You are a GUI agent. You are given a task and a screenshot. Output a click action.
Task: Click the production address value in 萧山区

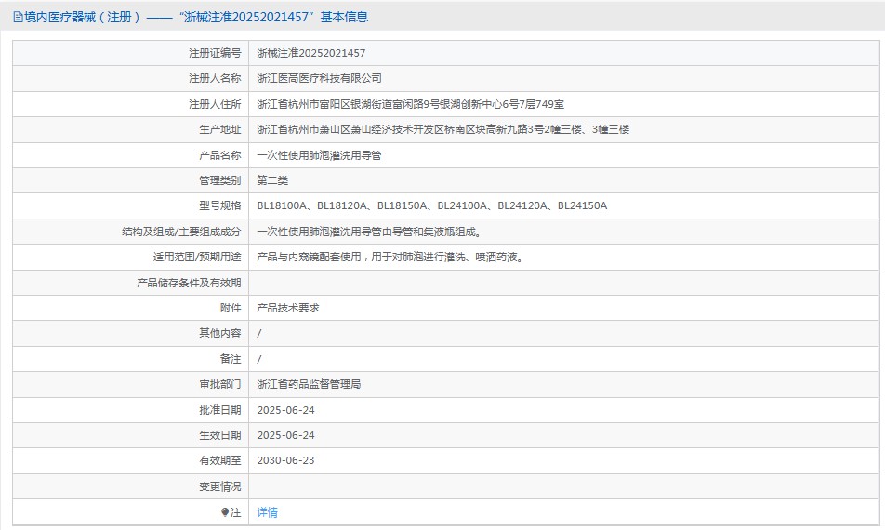pos(442,130)
